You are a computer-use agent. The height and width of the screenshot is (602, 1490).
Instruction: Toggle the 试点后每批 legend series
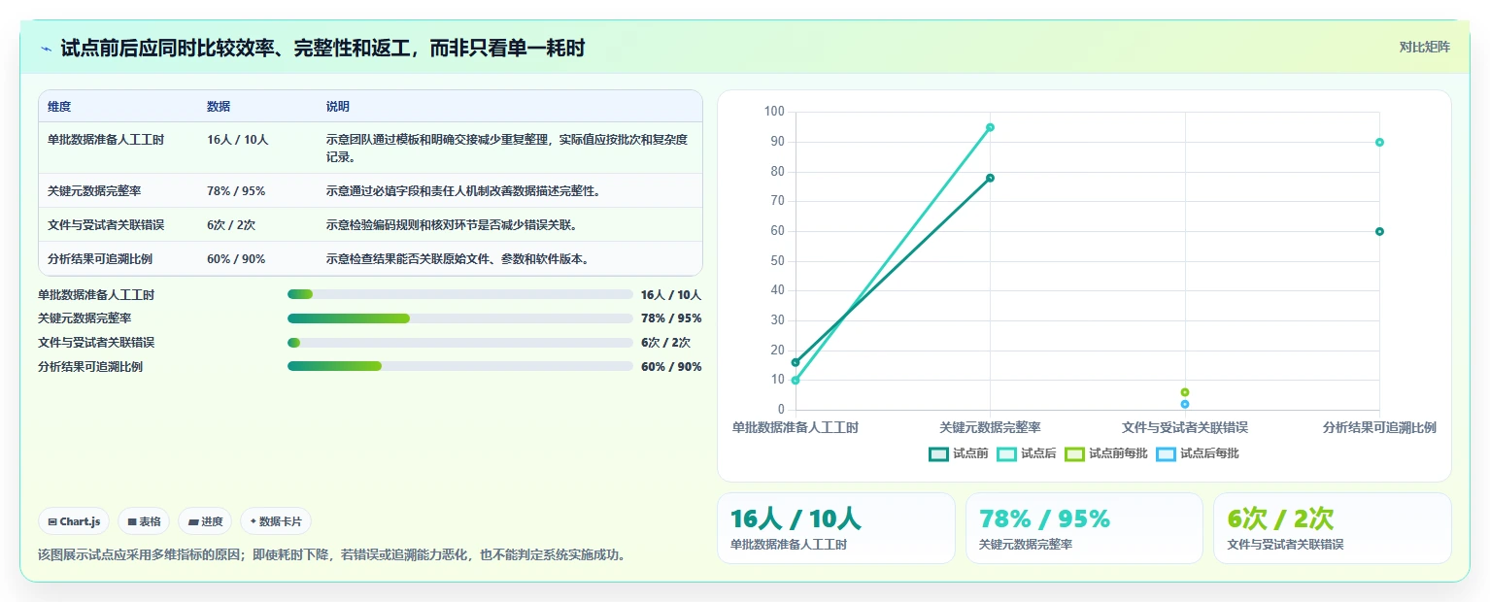point(1198,453)
